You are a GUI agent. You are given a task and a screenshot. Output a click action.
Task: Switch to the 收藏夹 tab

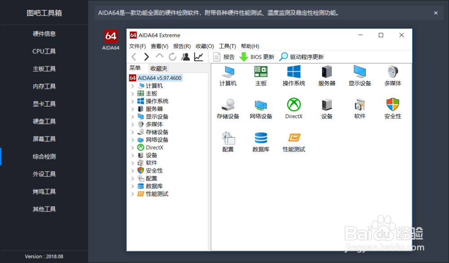159,68
